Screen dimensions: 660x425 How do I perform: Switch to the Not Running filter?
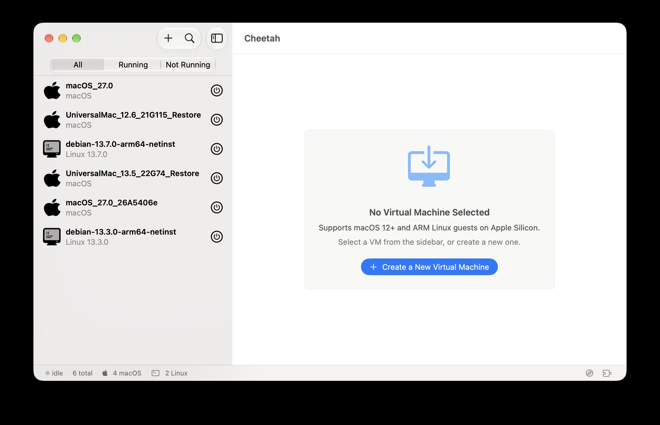188,65
